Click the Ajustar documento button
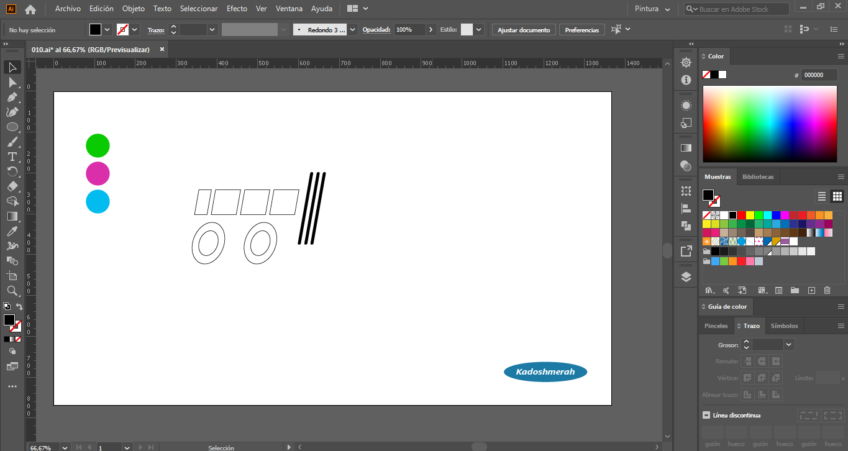848x451 pixels. [524, 30]
